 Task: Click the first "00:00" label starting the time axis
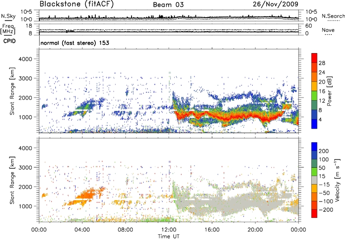(x=39, y=230)
